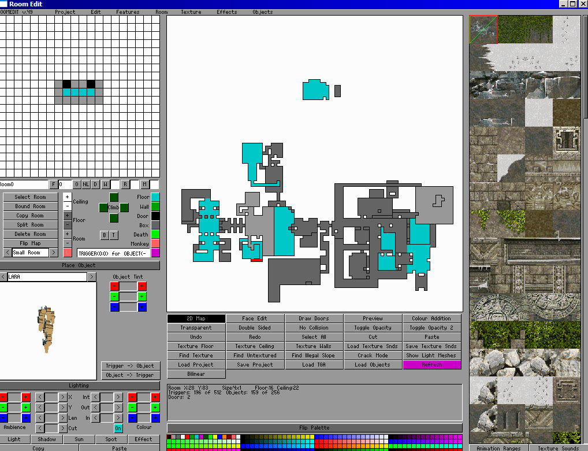
Task: Click the Room0 room name field
Action: coord(24,184)
